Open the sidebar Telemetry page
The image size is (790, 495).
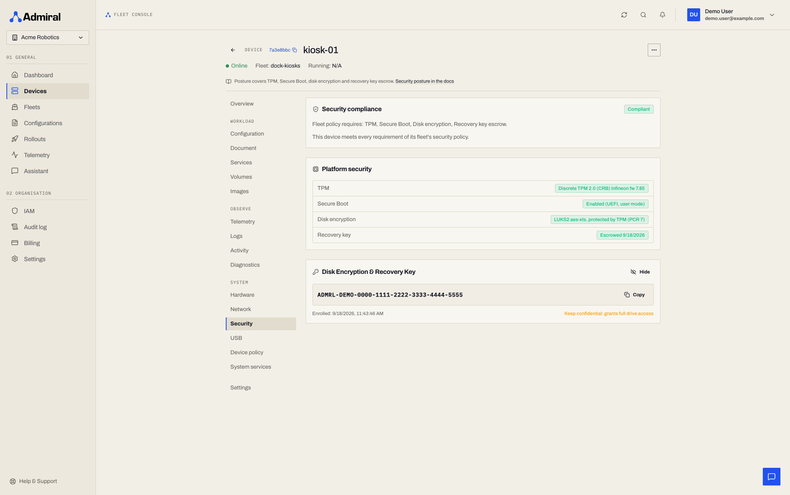pyautogui.click(x=48, y=155)
